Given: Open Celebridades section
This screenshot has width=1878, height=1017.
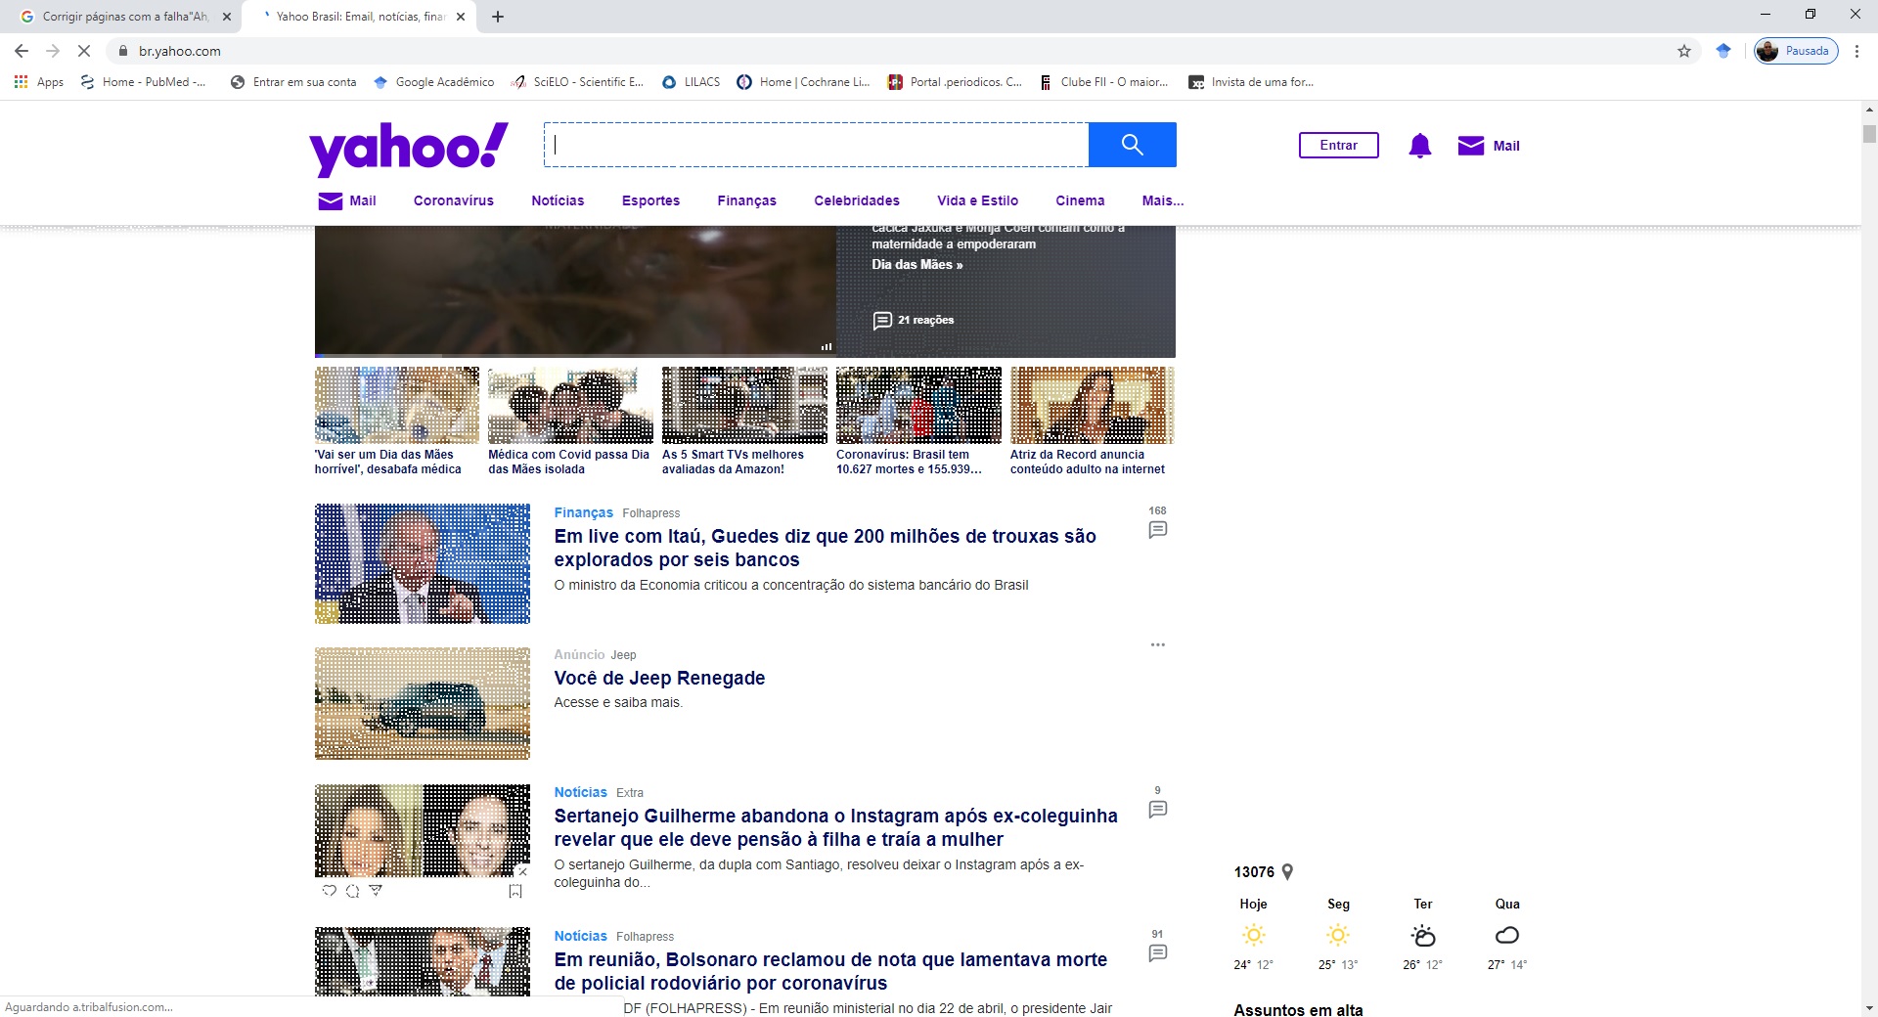Looking at the screenshot, I should (857, 200).
